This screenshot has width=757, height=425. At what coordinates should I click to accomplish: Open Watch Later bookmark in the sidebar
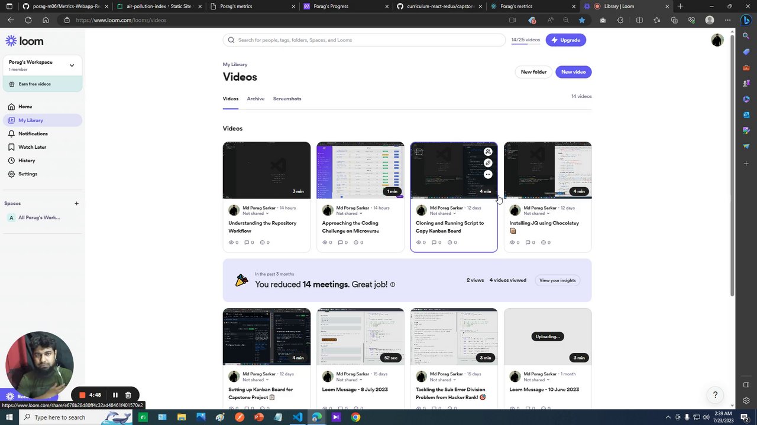[11, 147]
